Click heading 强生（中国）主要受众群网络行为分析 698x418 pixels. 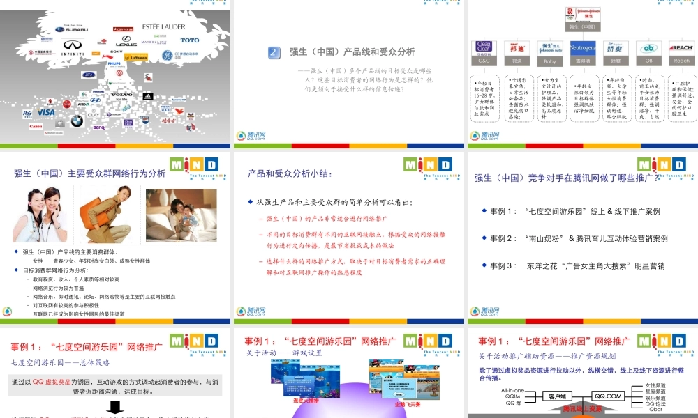coord(89,173)
